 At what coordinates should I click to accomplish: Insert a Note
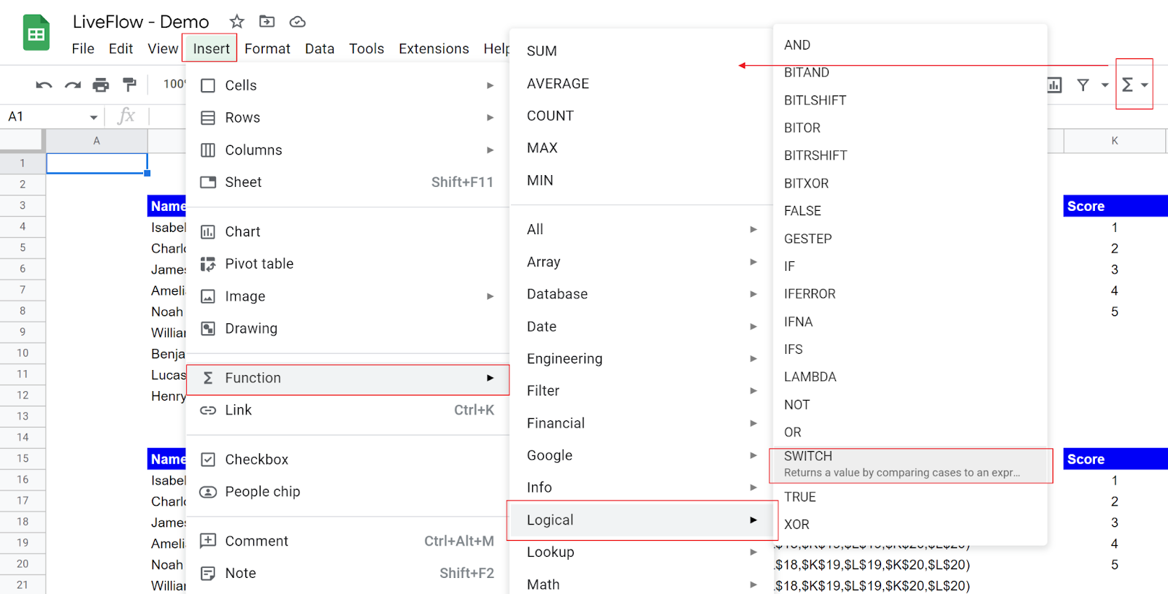[x=347, y=573]
